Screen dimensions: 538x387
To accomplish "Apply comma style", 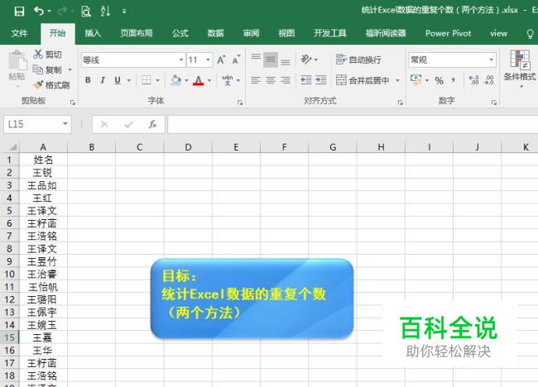I will pyautogui.click(x=454, y=80).
